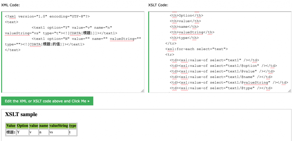This screenshot has height=141, width=292.
Task: Click the type table header cell
Action: click(73, 126)
